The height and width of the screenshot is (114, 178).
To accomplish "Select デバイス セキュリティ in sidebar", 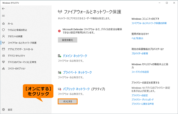I will 16,56.
